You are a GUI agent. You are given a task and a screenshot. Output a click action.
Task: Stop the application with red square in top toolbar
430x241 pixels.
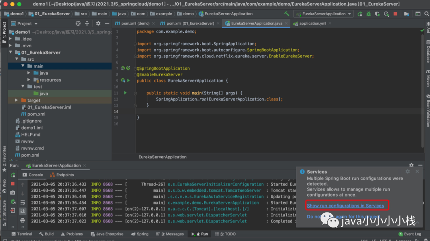coord(395,14)
